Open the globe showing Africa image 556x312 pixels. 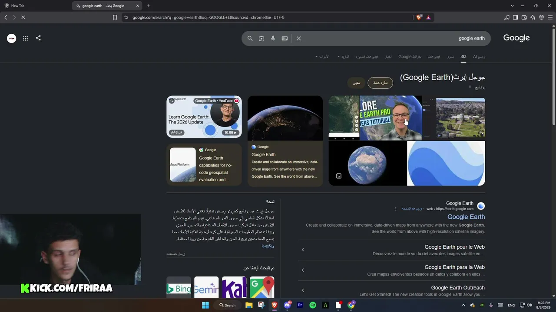pos(367,163)
